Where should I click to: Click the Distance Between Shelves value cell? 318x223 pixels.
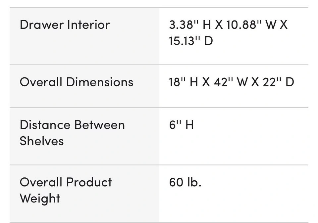234,136
